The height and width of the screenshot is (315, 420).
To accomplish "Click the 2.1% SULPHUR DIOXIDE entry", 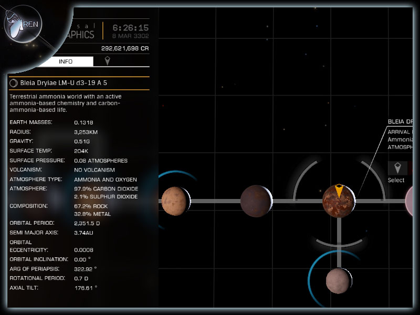I will 106,196.
